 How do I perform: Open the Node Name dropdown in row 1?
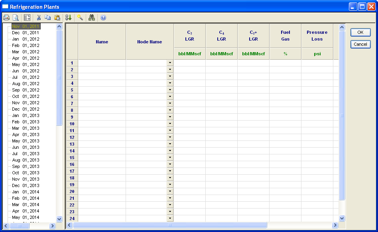pos(170,63)
